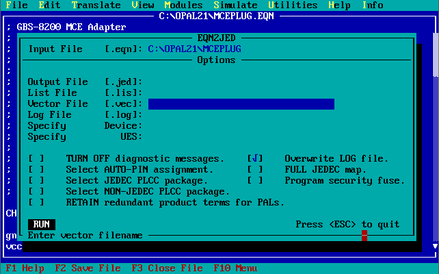Image resolution: width=439 pixels, height=274 pixels.
Task: Uncheck Overwrite LOG file checkbox
Action: click(255, 159)
